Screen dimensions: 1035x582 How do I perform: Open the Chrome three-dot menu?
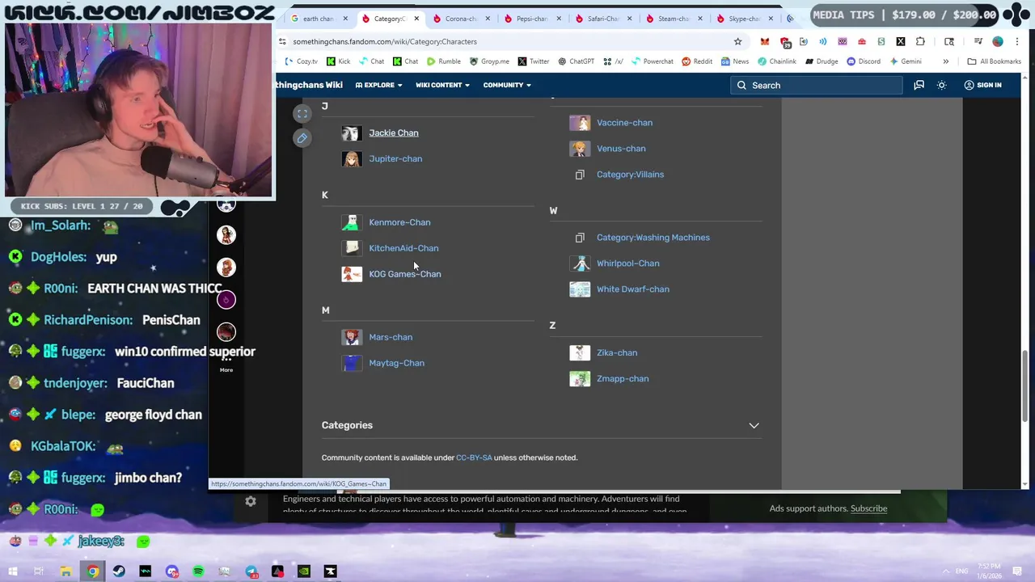(1017, 41)
